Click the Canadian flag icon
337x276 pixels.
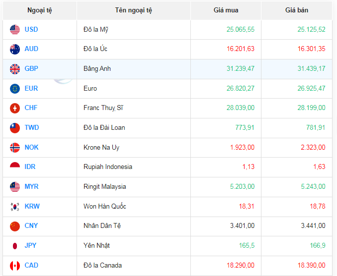(x=15, y=266)
